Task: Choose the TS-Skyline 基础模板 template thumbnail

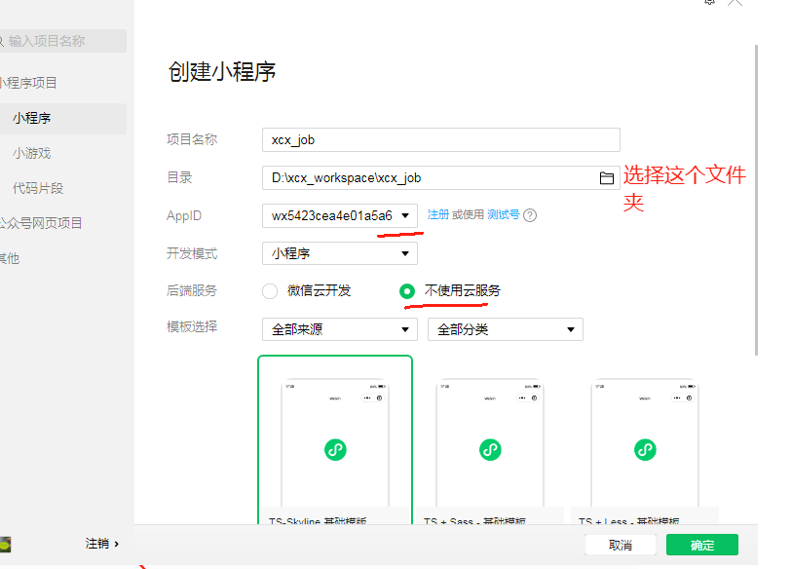Action: 335,439
